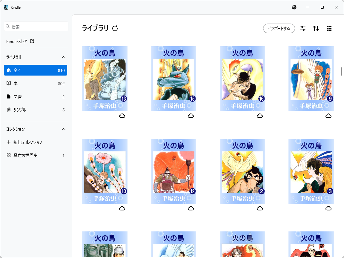Click the cloud icon under volume 15
This screenshot has width=344, height=258.
(x=191, y=116)
